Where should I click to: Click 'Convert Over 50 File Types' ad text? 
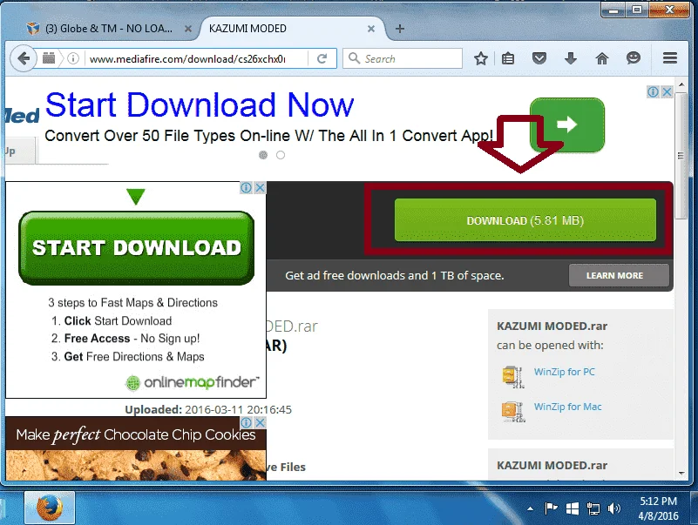pyautogui.click(x=269, y=136)
